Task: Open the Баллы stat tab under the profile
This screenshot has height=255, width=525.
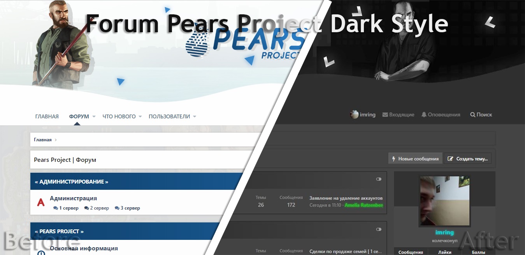Action: (x=479, y=252)
